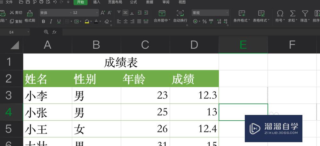Toggle underline formatting
Screen dimensions: 320x146
(59, 21)
